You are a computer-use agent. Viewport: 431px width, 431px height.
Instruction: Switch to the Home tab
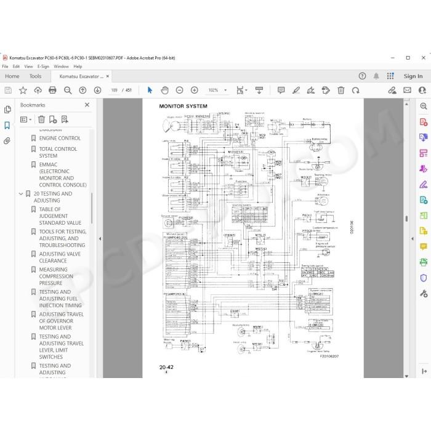(x=12, y=76)
